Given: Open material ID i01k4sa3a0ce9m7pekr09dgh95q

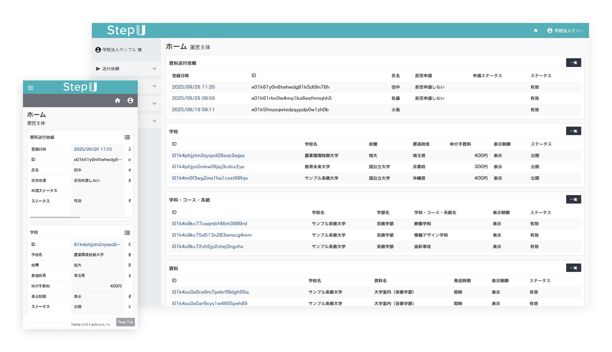Looking at the screenshot, I should [210, 292].
